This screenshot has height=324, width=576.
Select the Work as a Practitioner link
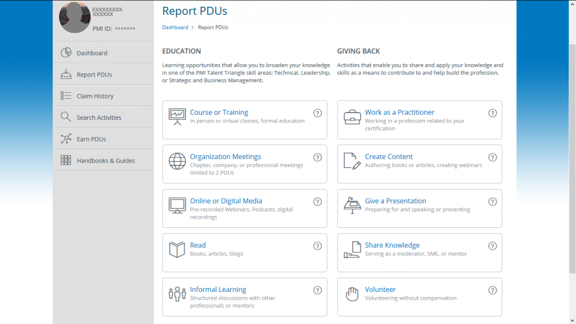point(399,112)
